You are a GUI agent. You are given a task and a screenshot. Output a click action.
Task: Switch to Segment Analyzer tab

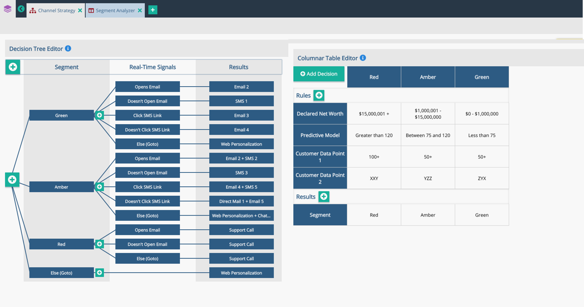115,10
